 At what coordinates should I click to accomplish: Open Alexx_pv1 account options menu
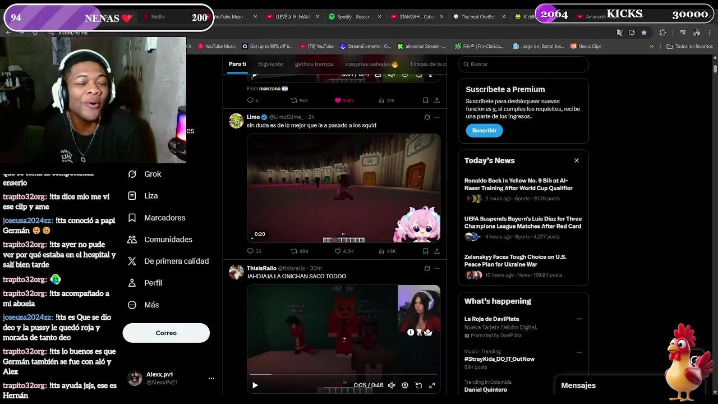tap(211, 378)
